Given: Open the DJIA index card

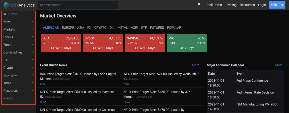Looking at the screenshot, I should click(x=61, y=43).
